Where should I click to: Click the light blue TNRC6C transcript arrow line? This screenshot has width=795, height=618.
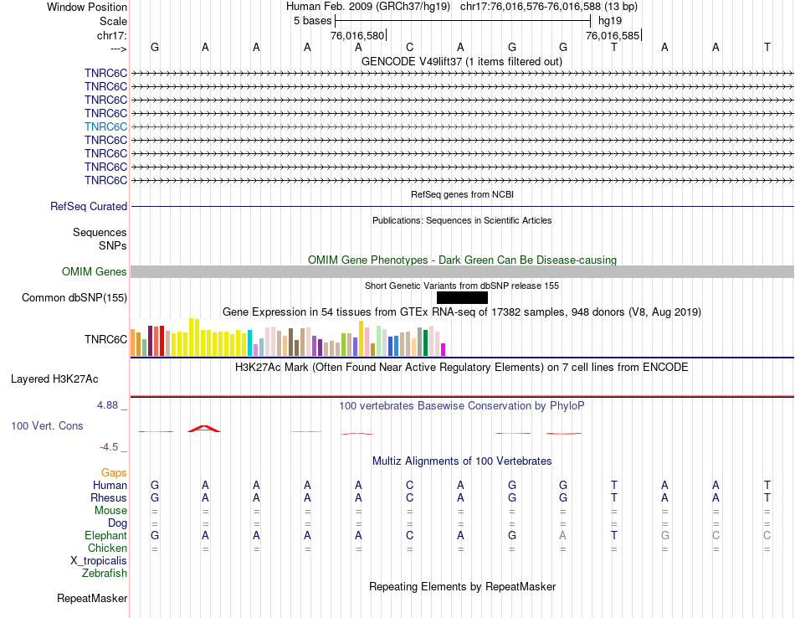tap(463, 126)
